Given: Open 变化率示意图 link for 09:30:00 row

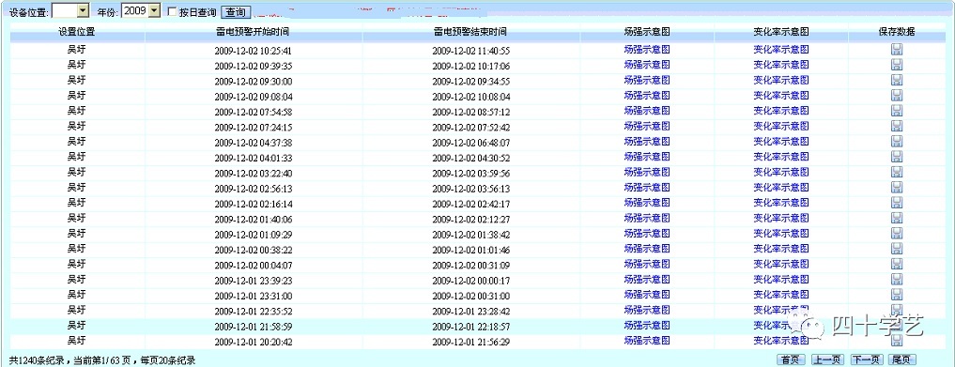Looking at the screenshot, I should pyautogui.click(x=781, y=81).
